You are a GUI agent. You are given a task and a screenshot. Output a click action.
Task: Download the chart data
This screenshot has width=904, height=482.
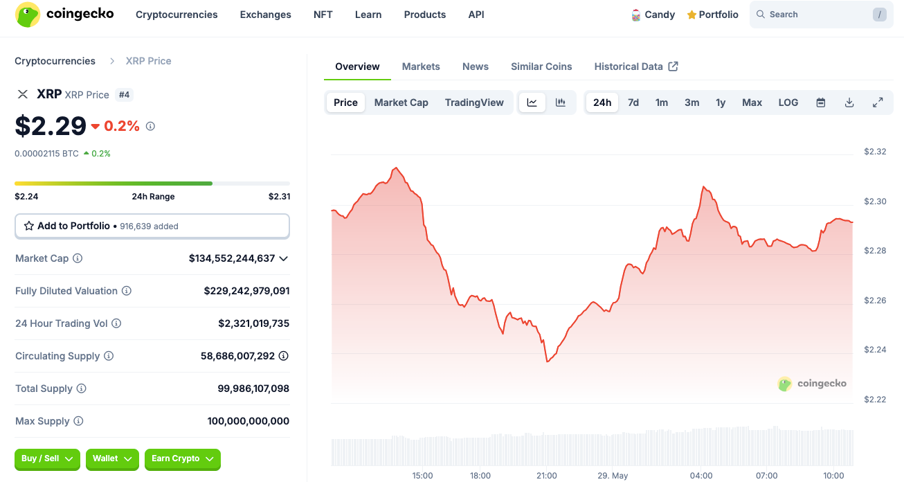pos(849,102)
